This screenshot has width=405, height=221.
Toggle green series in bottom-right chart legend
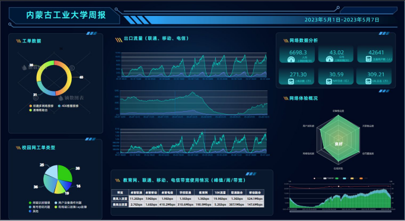tap(337, 178)
